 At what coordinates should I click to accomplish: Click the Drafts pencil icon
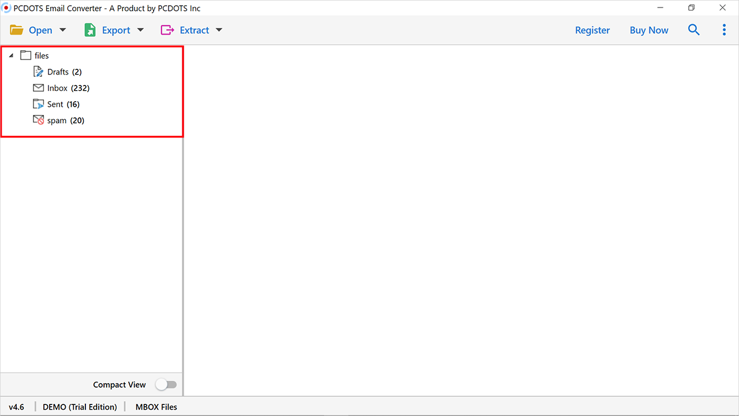38,72
